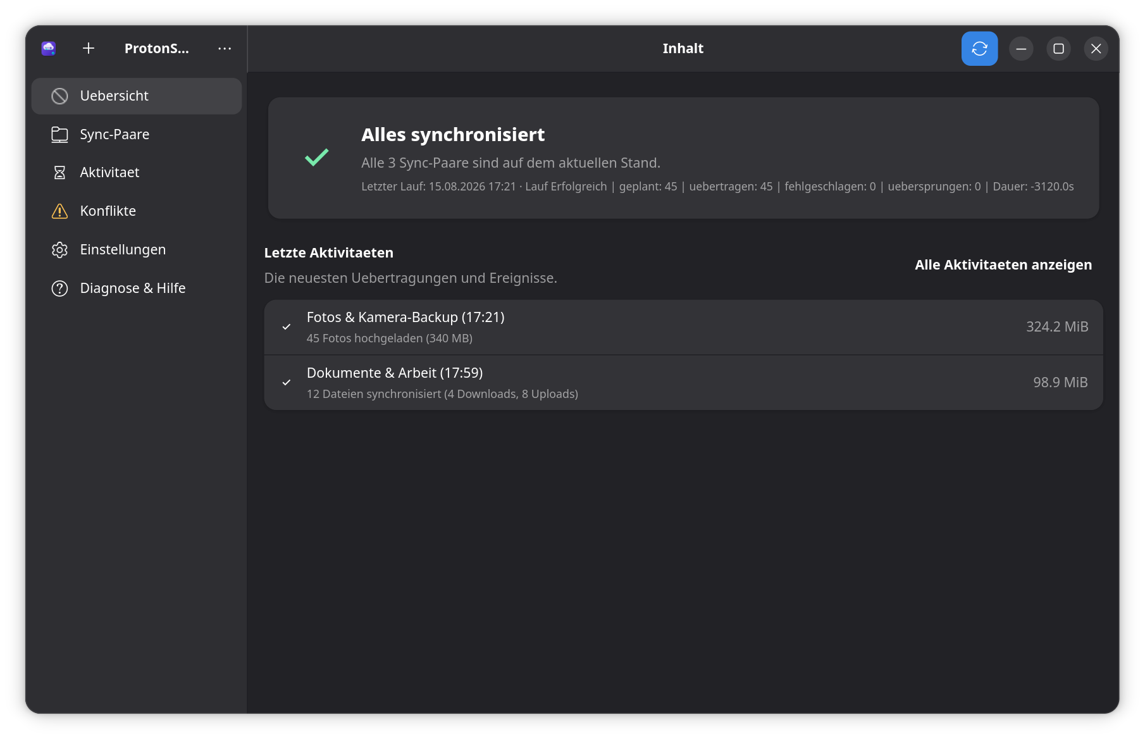Open Einstellungen
The image size is (1145, 739).
pos(137,250)
